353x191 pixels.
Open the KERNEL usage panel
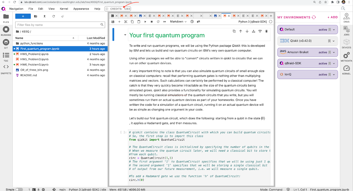[x=346, y=70]
